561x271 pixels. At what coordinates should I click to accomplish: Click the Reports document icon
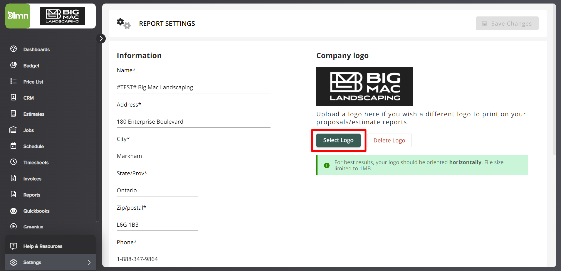point(14,195)
